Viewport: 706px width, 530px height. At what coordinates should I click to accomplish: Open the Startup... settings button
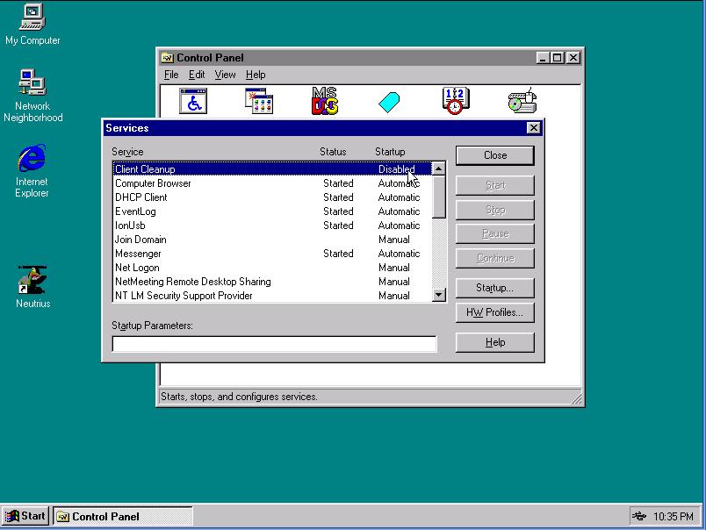(x=495, y=288)
